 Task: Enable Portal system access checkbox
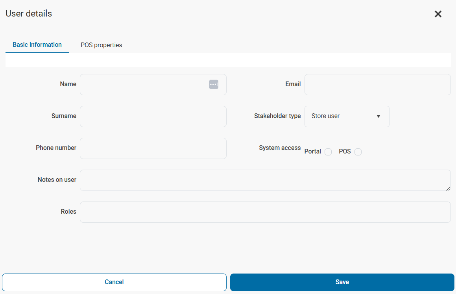tap(328, 152)
